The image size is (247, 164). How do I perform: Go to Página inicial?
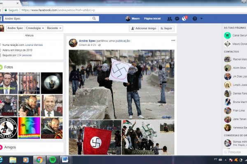[152, 18]
